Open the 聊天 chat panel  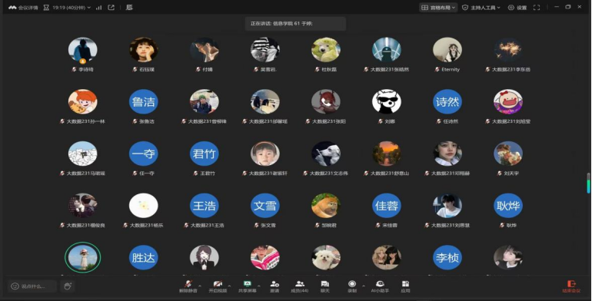pyautogui.click(x=325, y=286)
